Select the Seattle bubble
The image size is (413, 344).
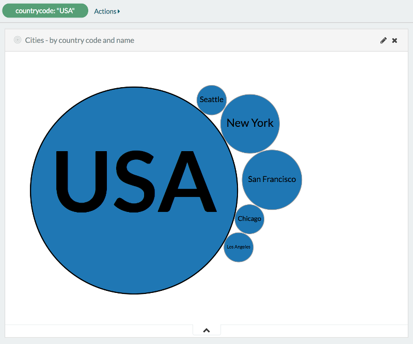click(x=212, y=100)
